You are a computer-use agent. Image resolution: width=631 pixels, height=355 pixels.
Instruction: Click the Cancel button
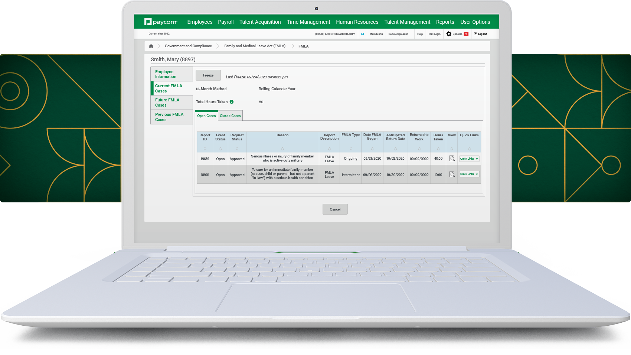(335, 209)
